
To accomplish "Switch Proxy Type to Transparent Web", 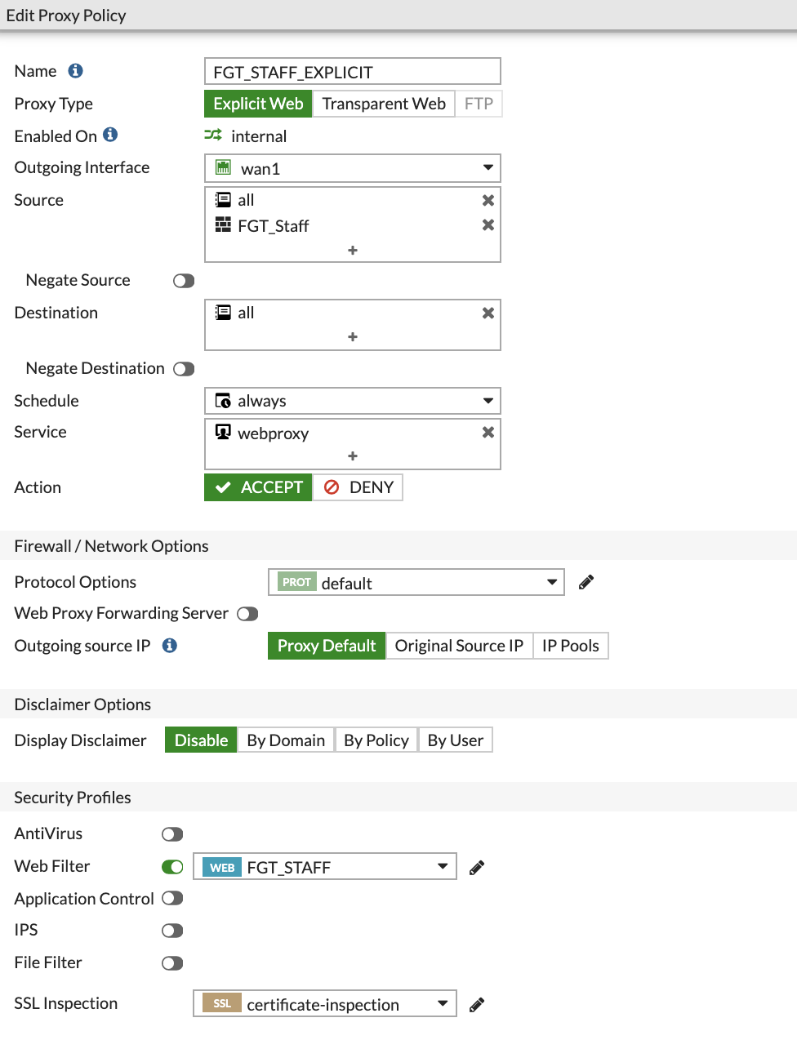I will 383,103.
